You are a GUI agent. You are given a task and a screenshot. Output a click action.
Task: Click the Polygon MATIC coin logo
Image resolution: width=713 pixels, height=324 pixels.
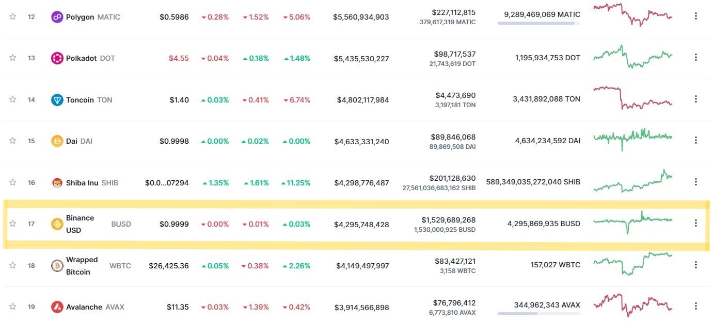point(57,17)
